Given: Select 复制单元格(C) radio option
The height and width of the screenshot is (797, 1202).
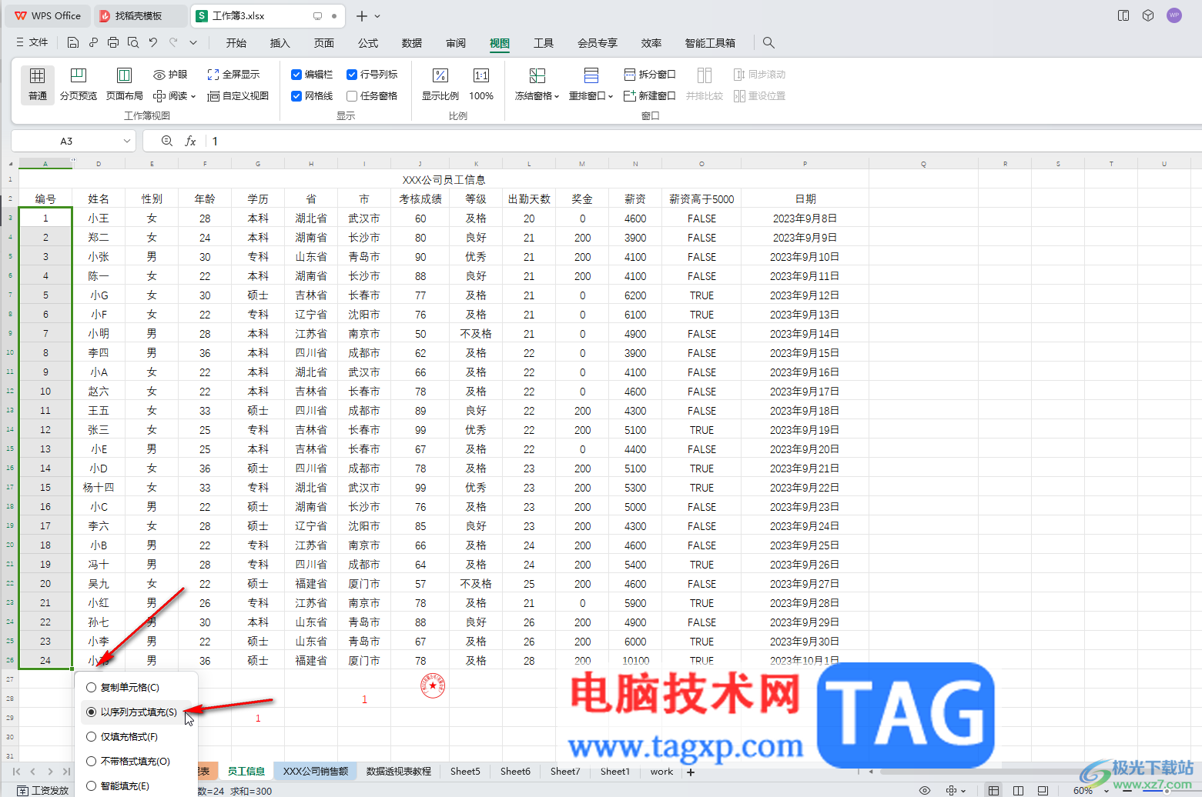Looking at the screenshot, I should [x=92, y=688].
